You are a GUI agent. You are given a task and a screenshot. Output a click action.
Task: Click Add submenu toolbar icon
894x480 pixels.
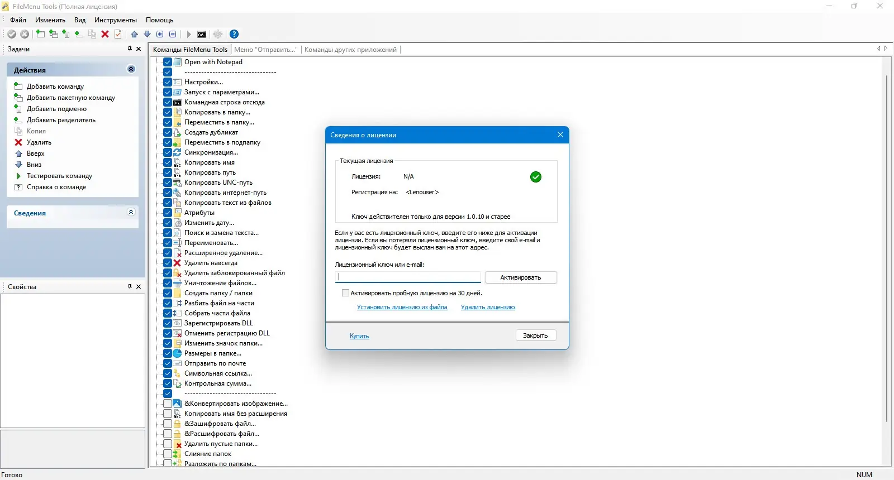(66, 34)
